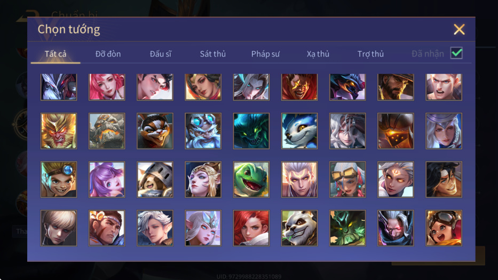View the Đấu sĩ hero tab
Image resolution: width=498 pixels, height=280 pixels.
click(x=160, y=54)
